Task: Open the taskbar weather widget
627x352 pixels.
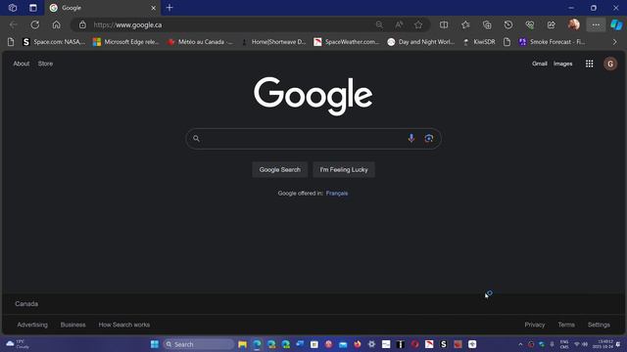Action: click(18, 344)
